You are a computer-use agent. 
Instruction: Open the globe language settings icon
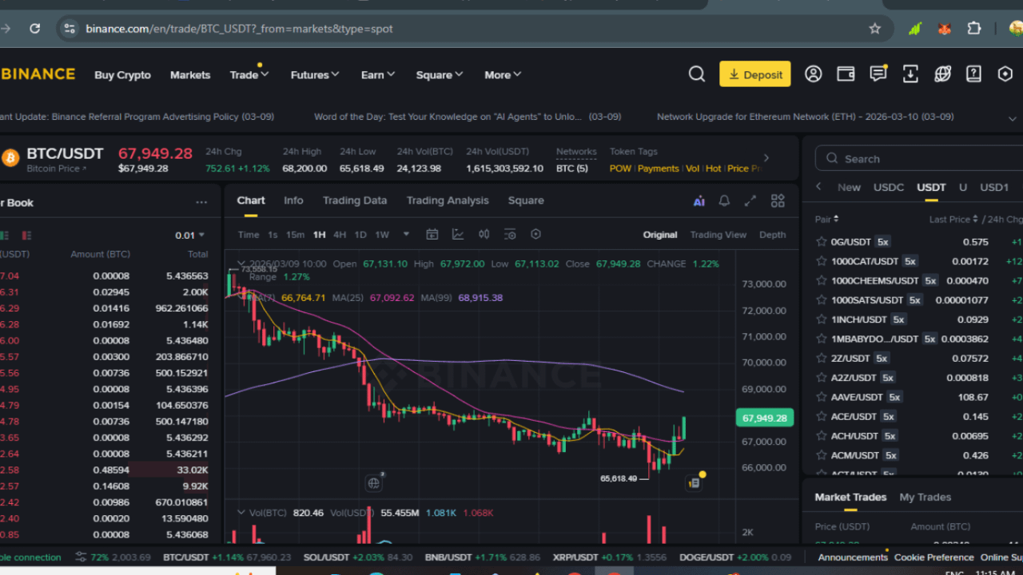(942, 74)
